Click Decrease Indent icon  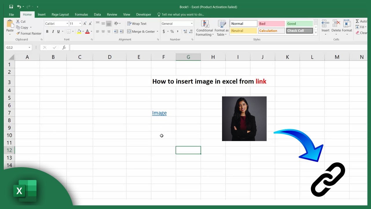click(x=116, y=31)
